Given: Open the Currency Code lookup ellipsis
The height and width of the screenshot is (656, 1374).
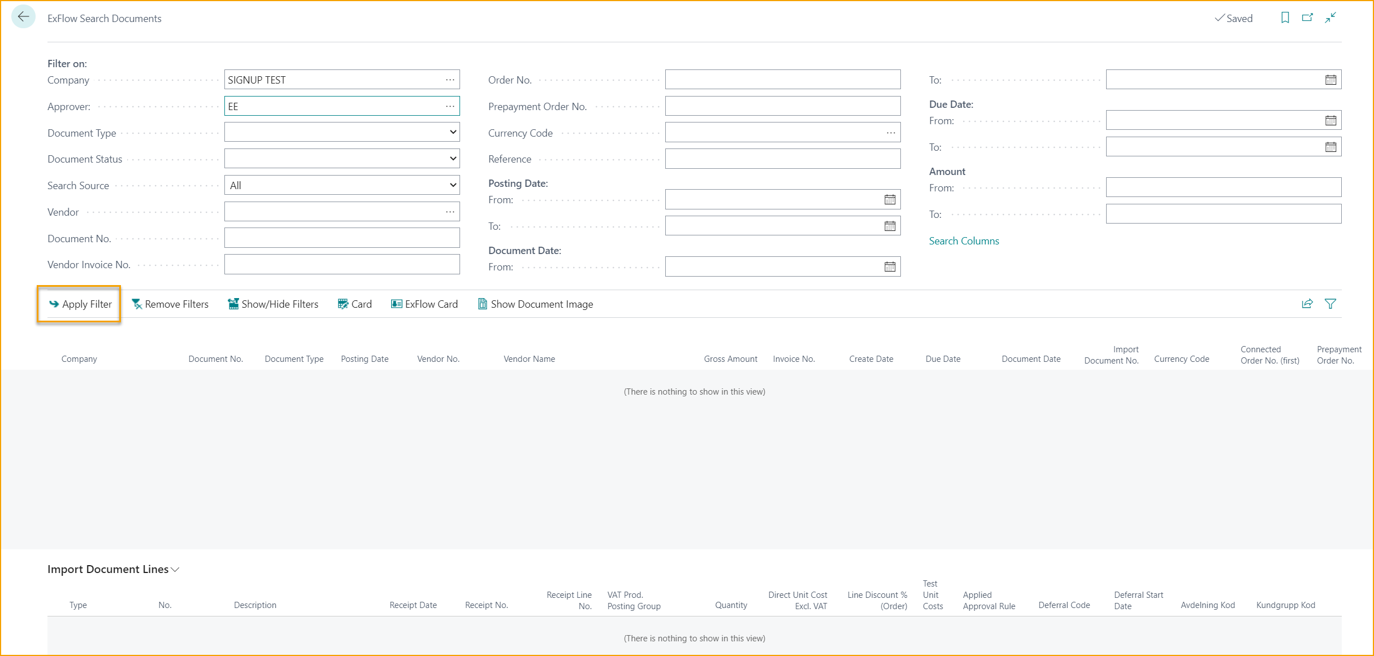Looking at the screenshot, I should [891, 132].
